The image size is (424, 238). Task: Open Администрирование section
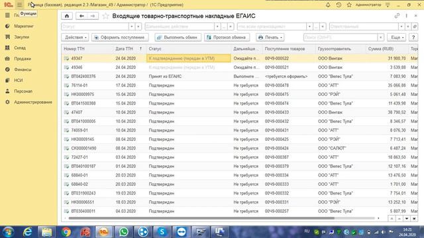(33, 102)
